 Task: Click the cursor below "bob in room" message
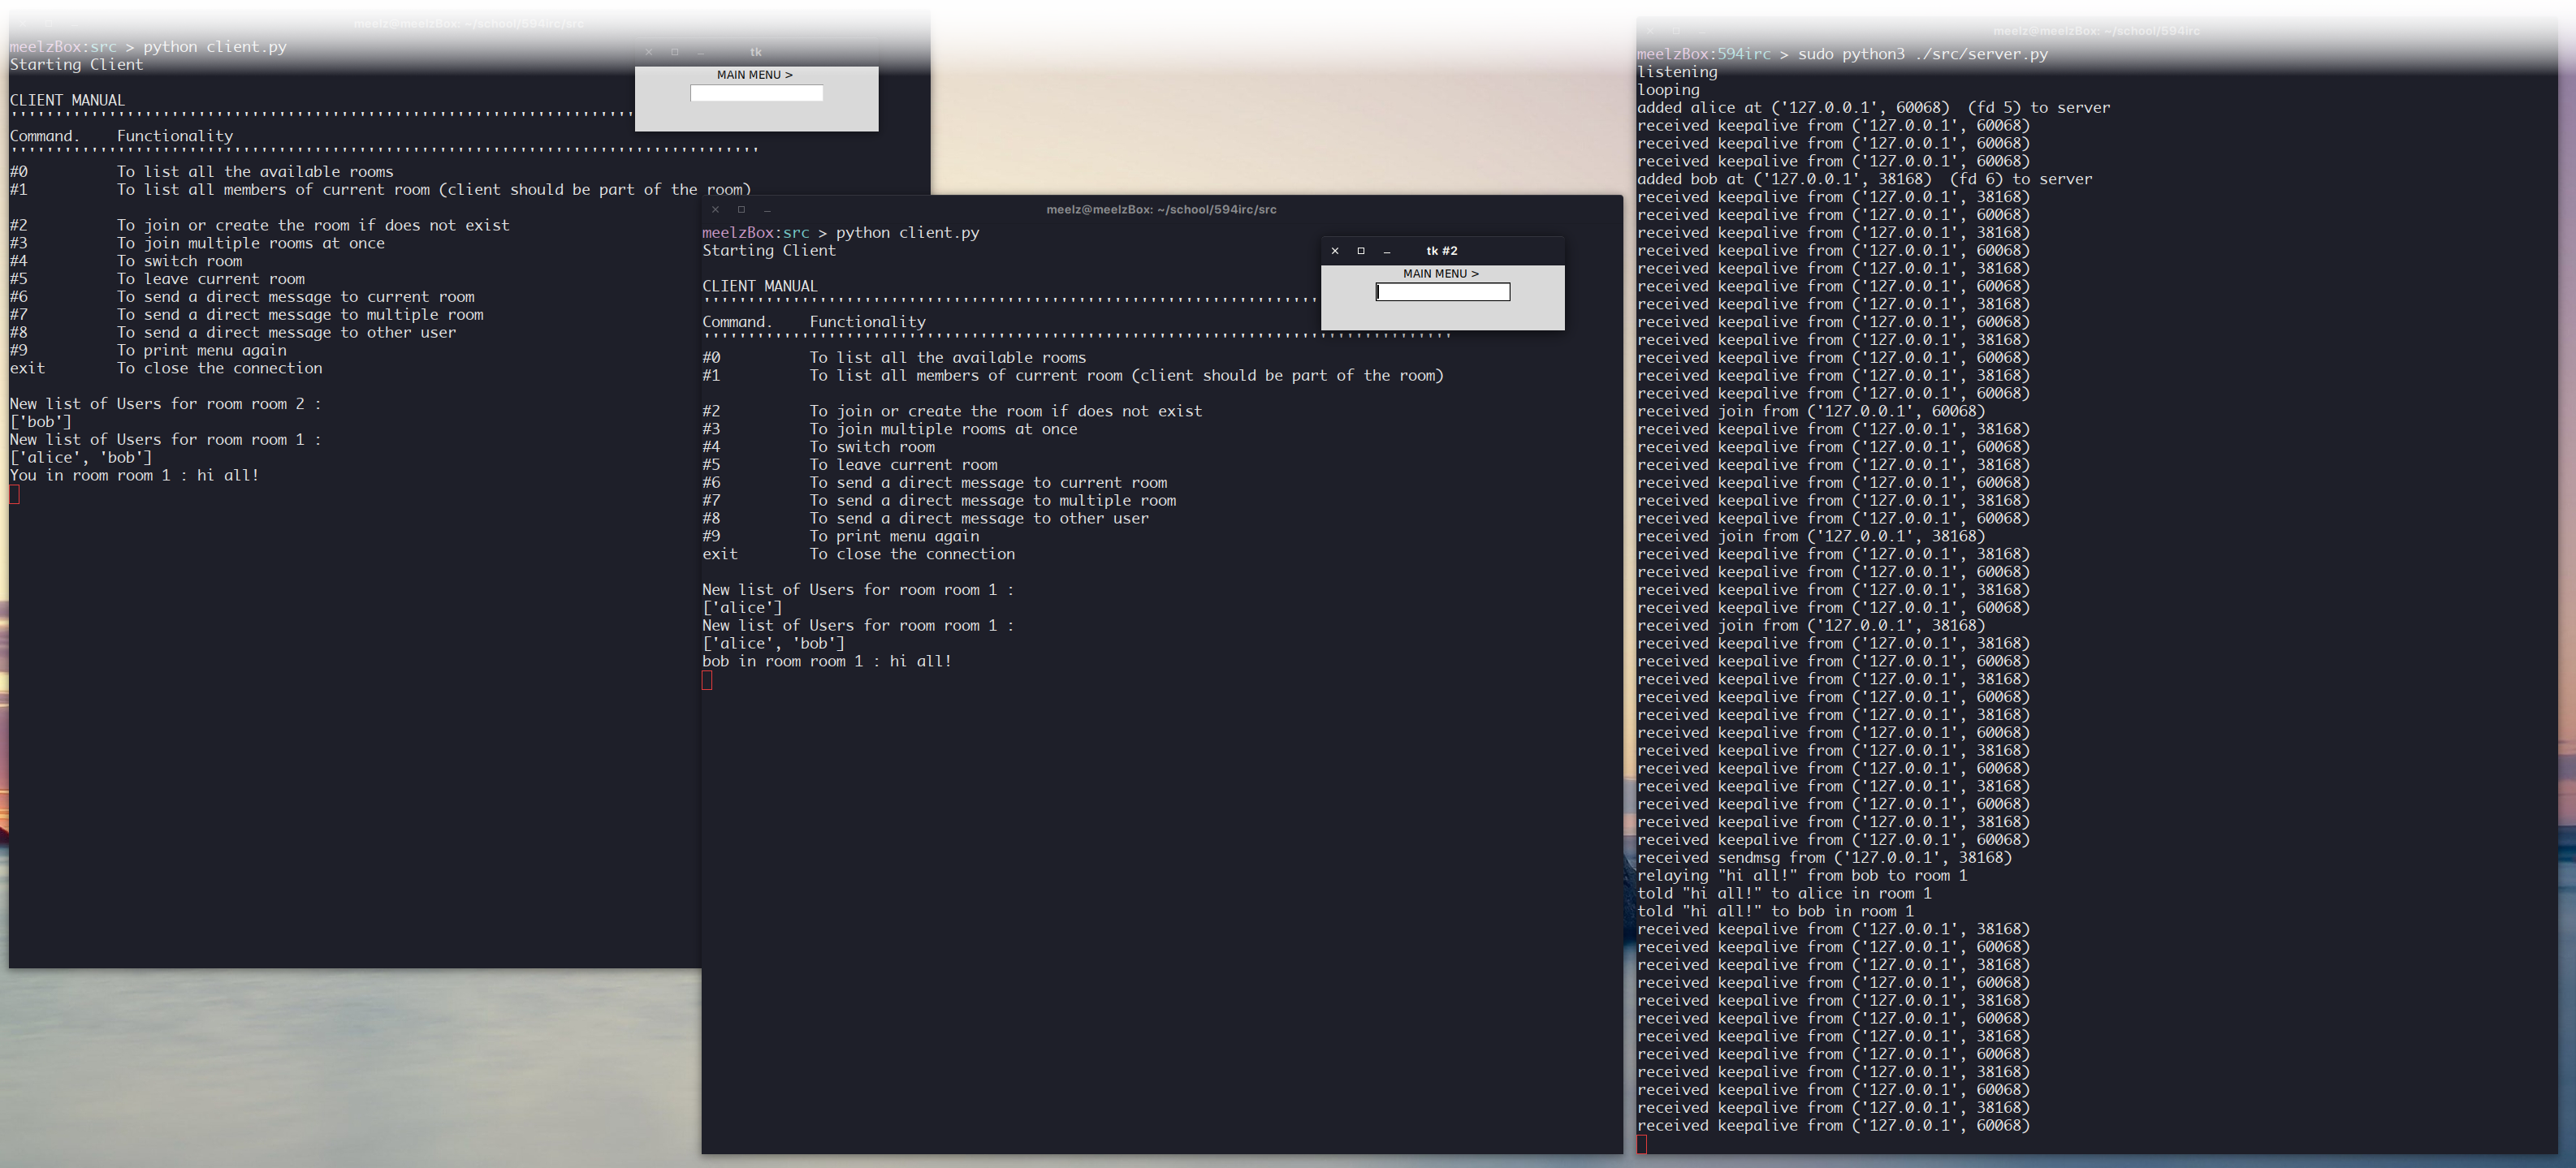point(707,680)
